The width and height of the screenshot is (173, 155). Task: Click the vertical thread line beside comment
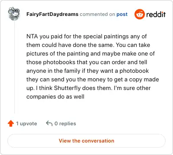[14, 67]
